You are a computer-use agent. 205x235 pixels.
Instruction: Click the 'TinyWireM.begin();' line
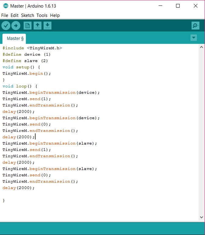[27, 73]
